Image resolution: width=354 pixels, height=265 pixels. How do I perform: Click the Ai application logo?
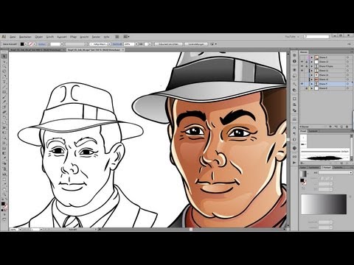point(4,37)
